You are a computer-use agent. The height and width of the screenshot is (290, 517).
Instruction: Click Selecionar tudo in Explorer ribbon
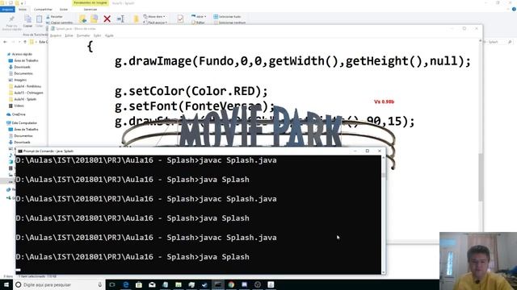click(227, 16)
